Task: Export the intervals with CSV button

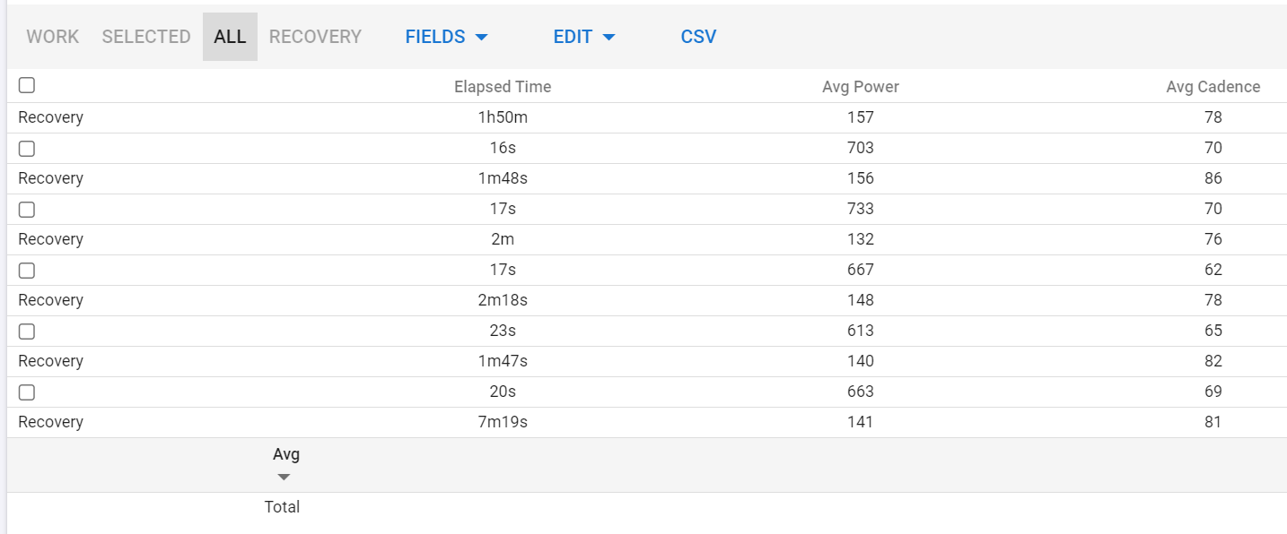Action: tap(698, 37)
